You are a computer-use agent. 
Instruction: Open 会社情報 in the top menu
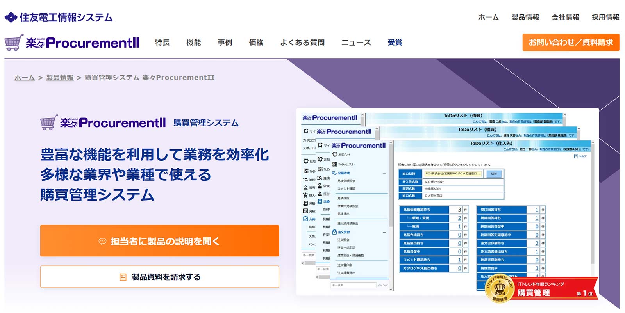pos(565,17)
